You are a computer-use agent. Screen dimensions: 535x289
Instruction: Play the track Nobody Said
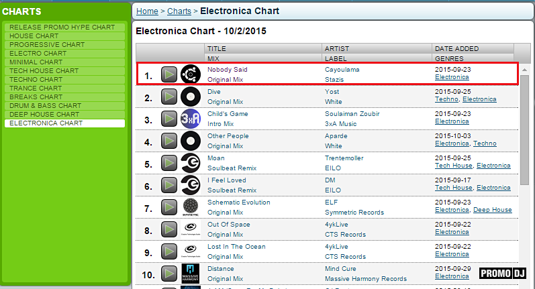[169, 74]
